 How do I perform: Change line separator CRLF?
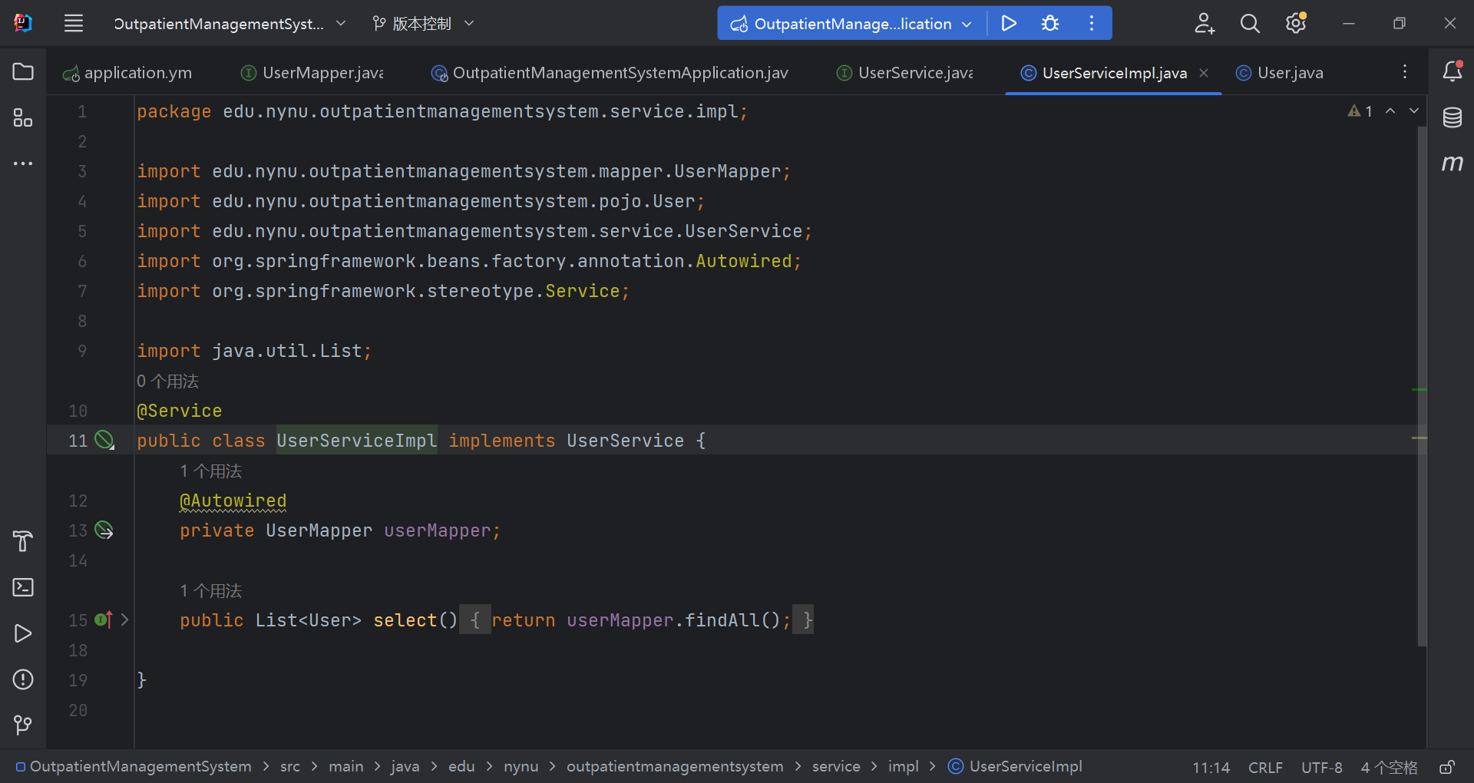click(x=1265, y=768)
